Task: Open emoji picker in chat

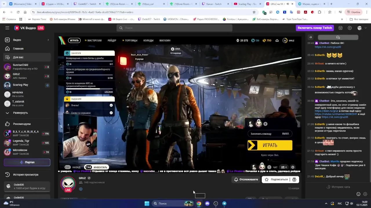Action: [x=359, y=194]
